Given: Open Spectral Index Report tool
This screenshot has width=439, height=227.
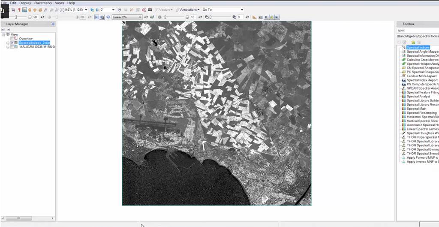Looking at the screenshot, I should pos(422,80).
